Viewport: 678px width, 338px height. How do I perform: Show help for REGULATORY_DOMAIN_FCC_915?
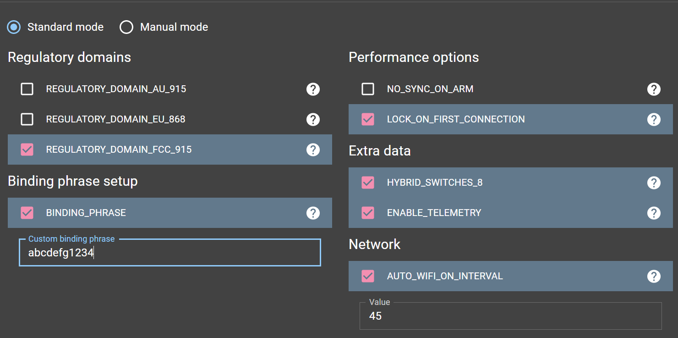coord(313,150)
